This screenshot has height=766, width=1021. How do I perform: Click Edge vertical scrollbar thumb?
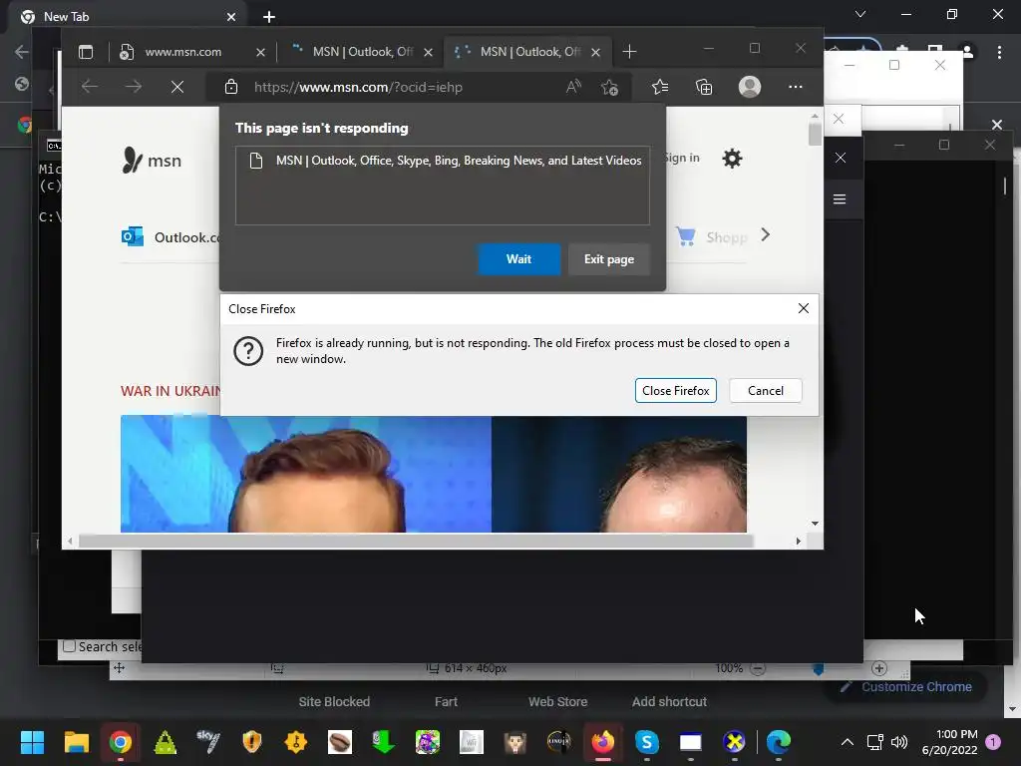pos(815,135)
